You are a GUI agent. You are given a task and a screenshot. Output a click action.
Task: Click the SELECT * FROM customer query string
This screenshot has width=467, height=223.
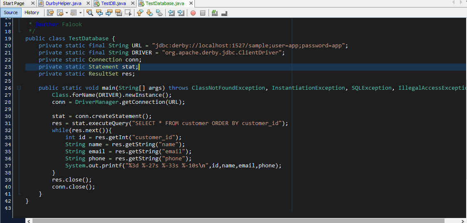(x=207, y=123)
